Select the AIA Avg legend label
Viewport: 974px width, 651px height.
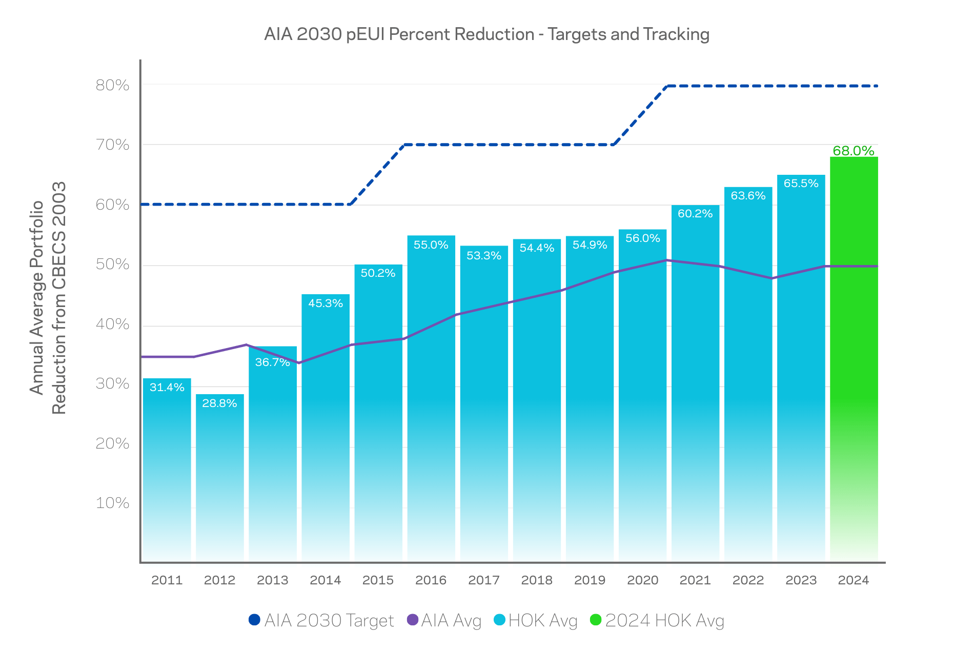[452, 621]
